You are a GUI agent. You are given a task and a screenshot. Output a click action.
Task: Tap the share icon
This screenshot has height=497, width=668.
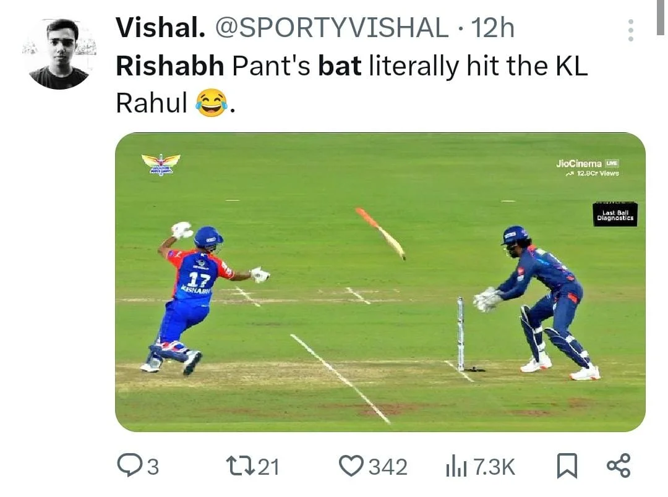pos(618,465)
